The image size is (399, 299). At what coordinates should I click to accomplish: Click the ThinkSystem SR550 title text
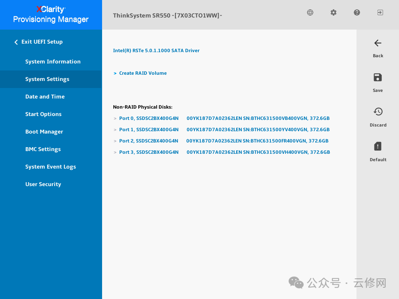pos(168,16)
